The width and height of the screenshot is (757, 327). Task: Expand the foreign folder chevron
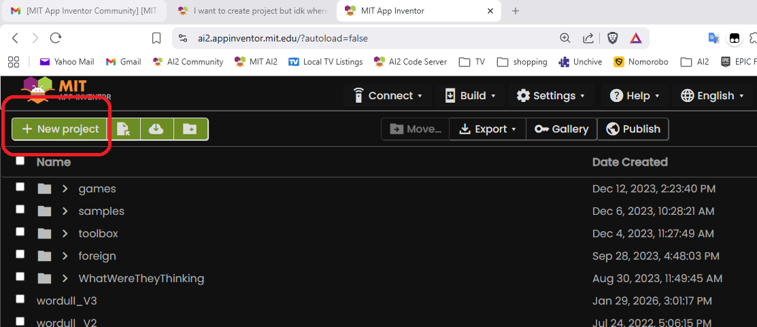click(x=65, y=256)
